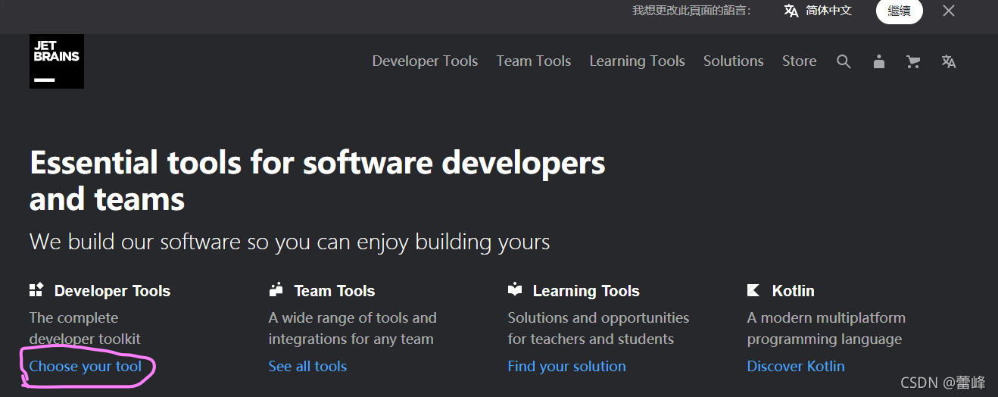The image size is (998, 397).
Task: Click the language selector icon in navbar
Action: coord(948,61)
